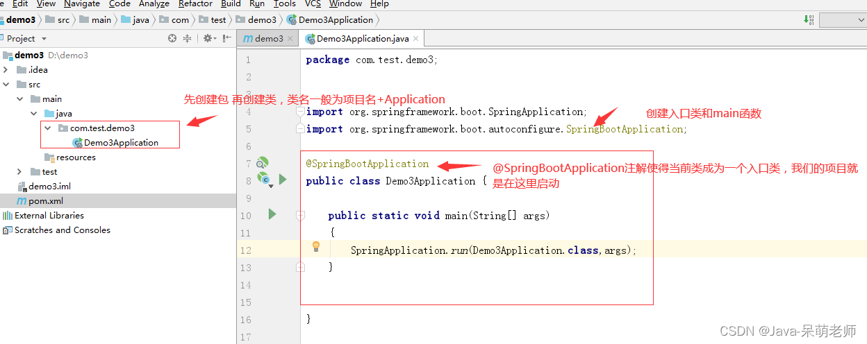
Task: Collapse the main folder in the tree
Action: [20, 98]
